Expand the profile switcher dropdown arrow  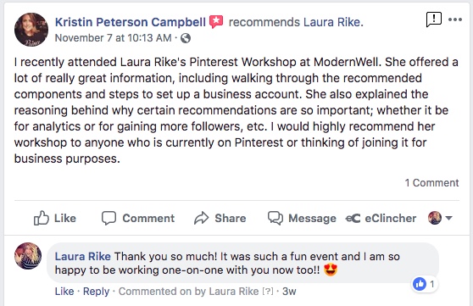point(449,218)
